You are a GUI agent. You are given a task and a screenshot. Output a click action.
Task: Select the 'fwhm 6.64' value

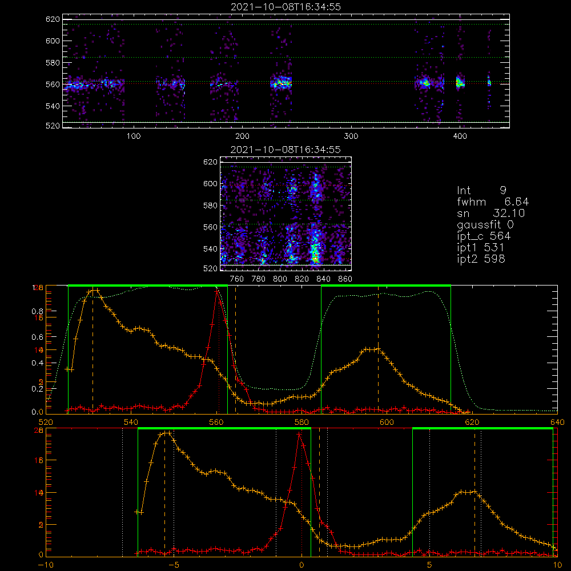[493, 202]
